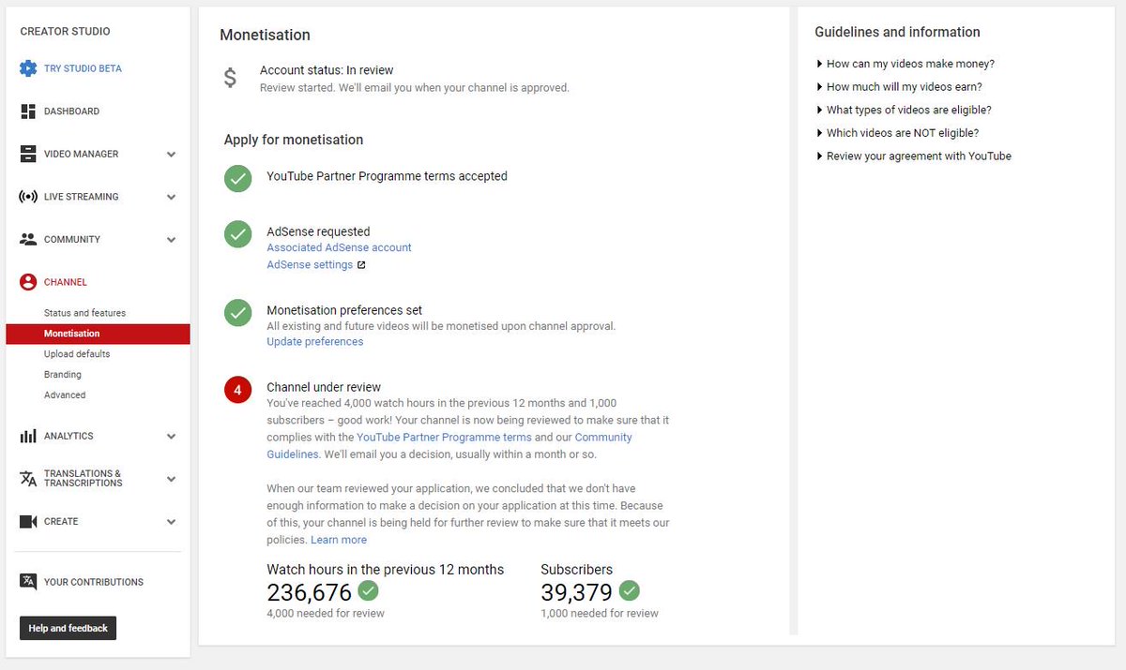Click the Community people icon
Image resolution: width=1126 pixels, height=670 pixels.
click(x=28, y=239)
